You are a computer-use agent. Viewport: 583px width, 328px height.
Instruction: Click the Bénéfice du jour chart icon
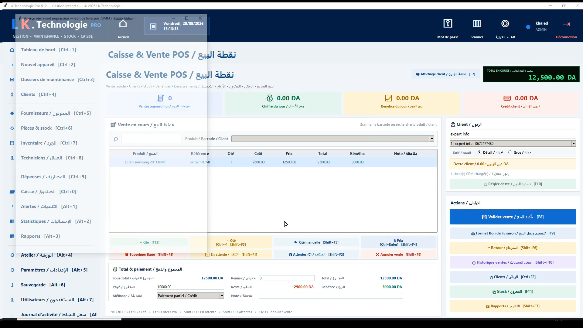388,98
